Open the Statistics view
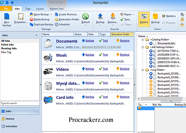186x133 pixels. click(169, 16)
